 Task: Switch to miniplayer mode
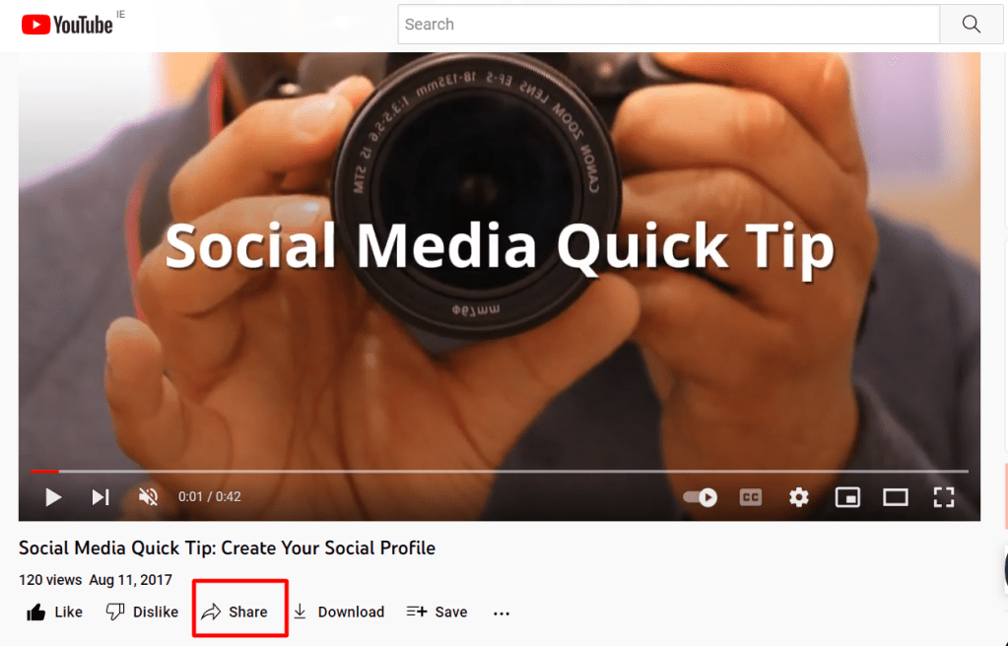[x=847, y=497]
